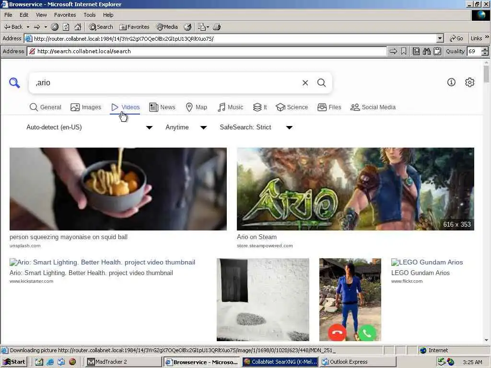The width and height of the screenshot is (491, 368).
Task: Open the View menu
Action: (41, 15)
